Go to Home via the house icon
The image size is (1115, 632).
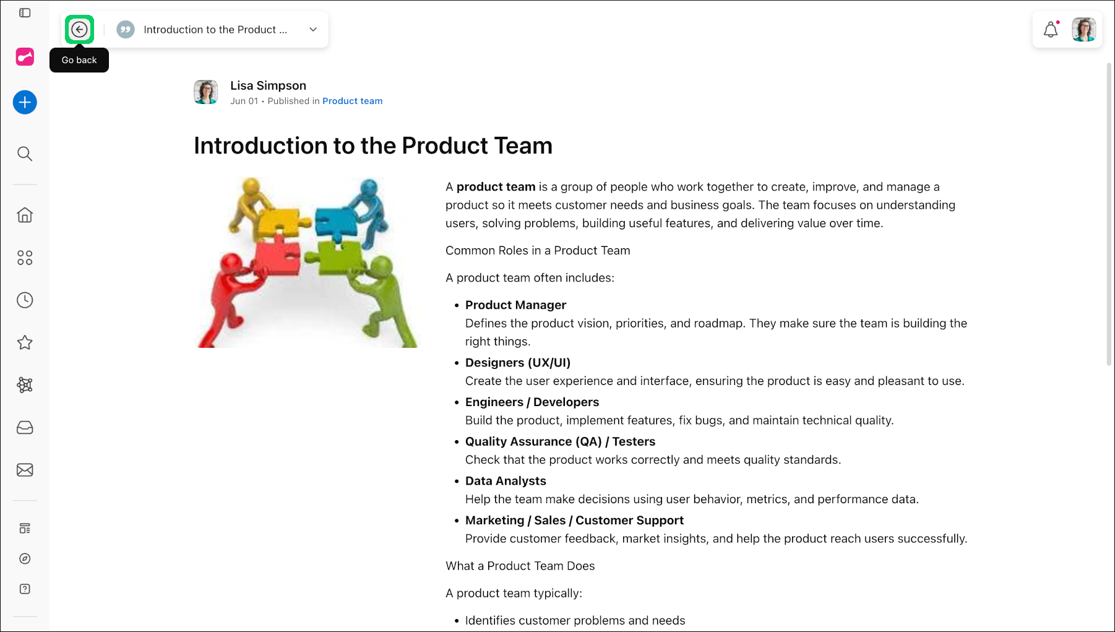click(x=25, y=215)
